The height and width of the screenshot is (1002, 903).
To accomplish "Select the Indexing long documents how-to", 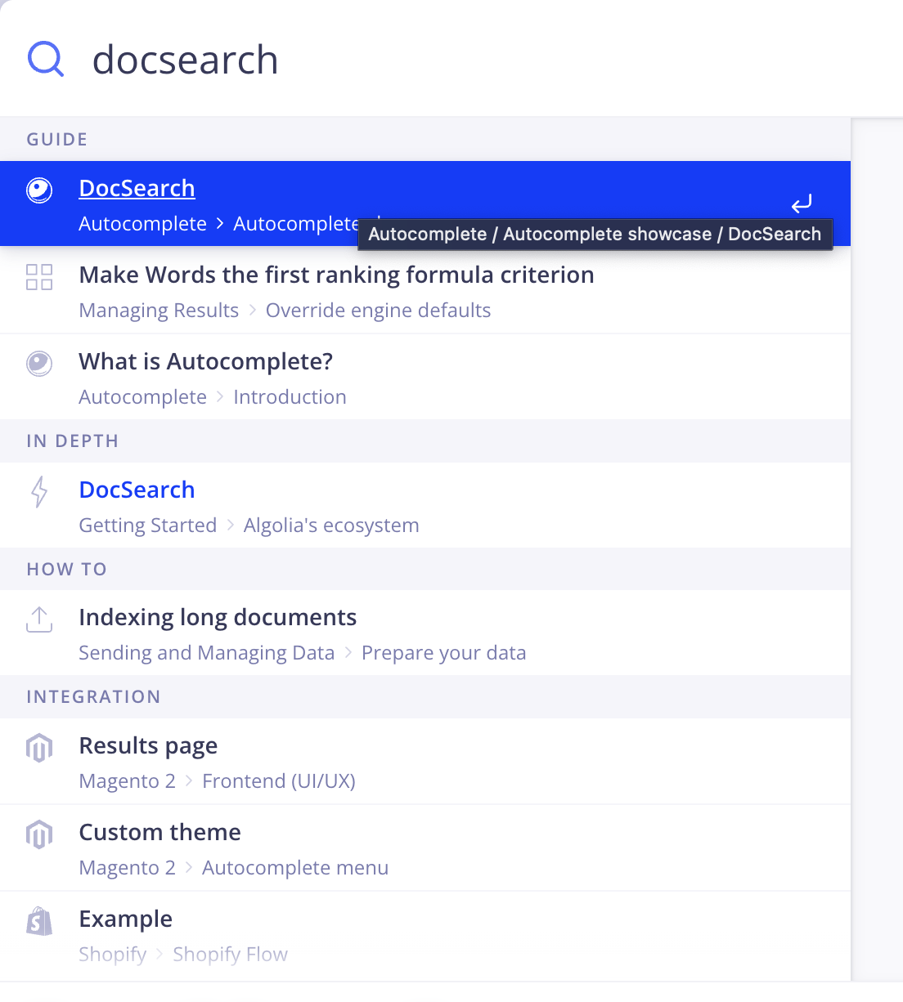I will tap(218, 617).
